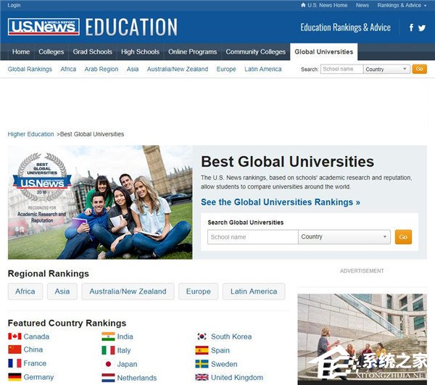Open Arab Region in the sub-navigation
Viewport: 435px width, 385px height.
[x=101, y=69]
